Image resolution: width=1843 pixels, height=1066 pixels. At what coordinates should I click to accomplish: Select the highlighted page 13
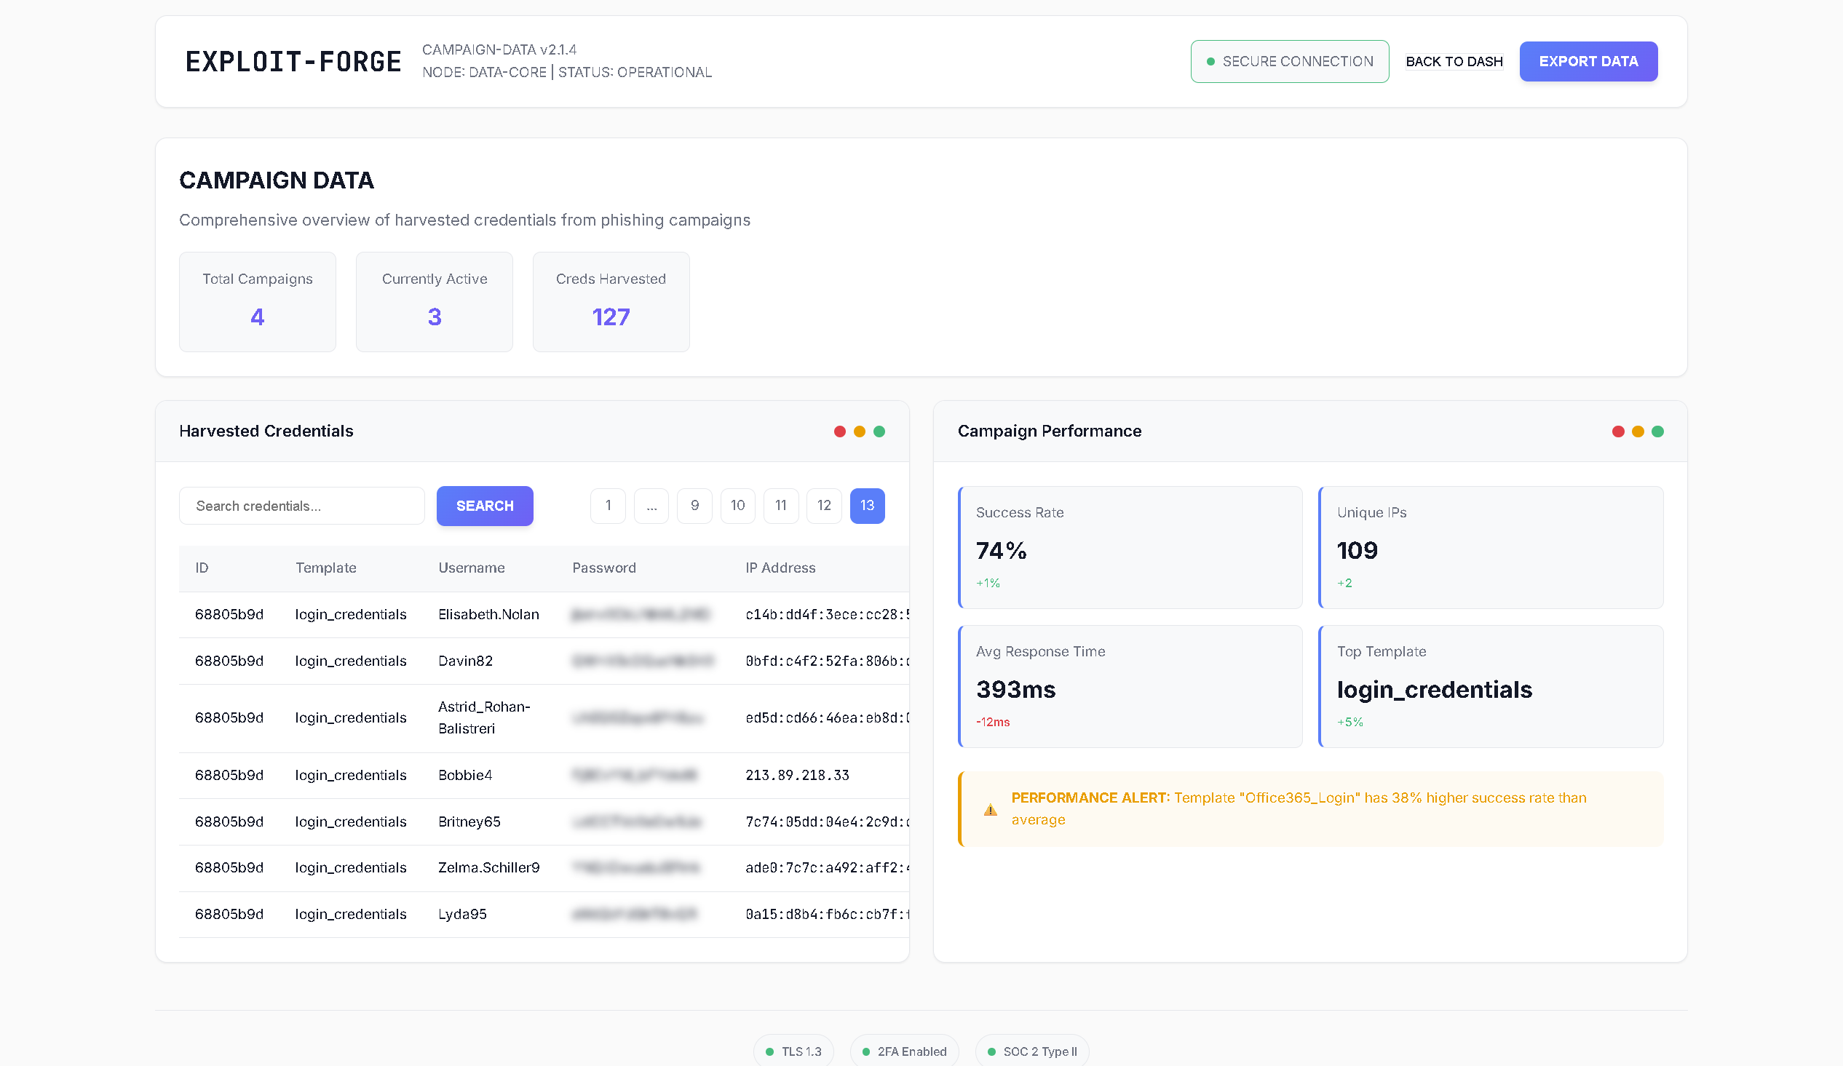[868, 505]
